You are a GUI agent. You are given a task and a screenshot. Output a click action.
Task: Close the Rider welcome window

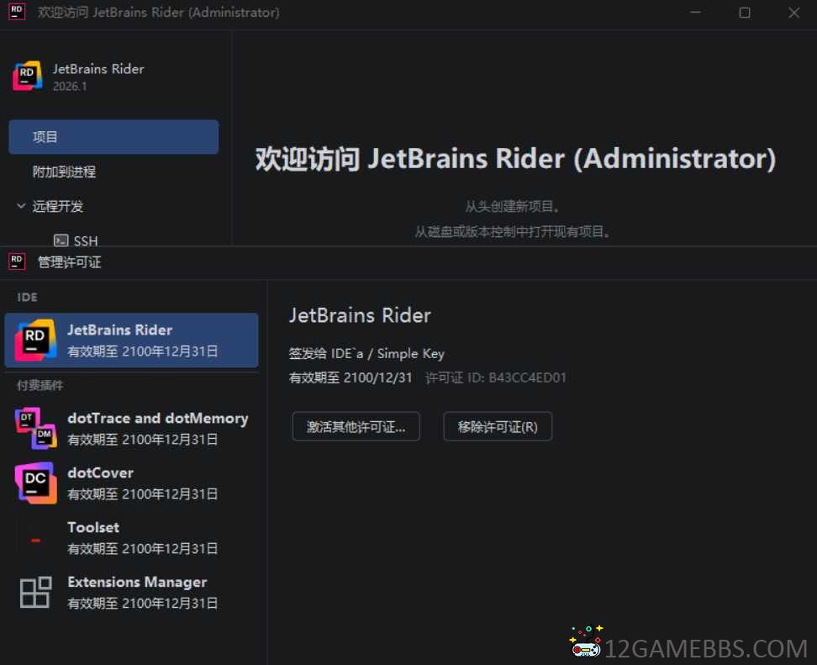point(793,12)
